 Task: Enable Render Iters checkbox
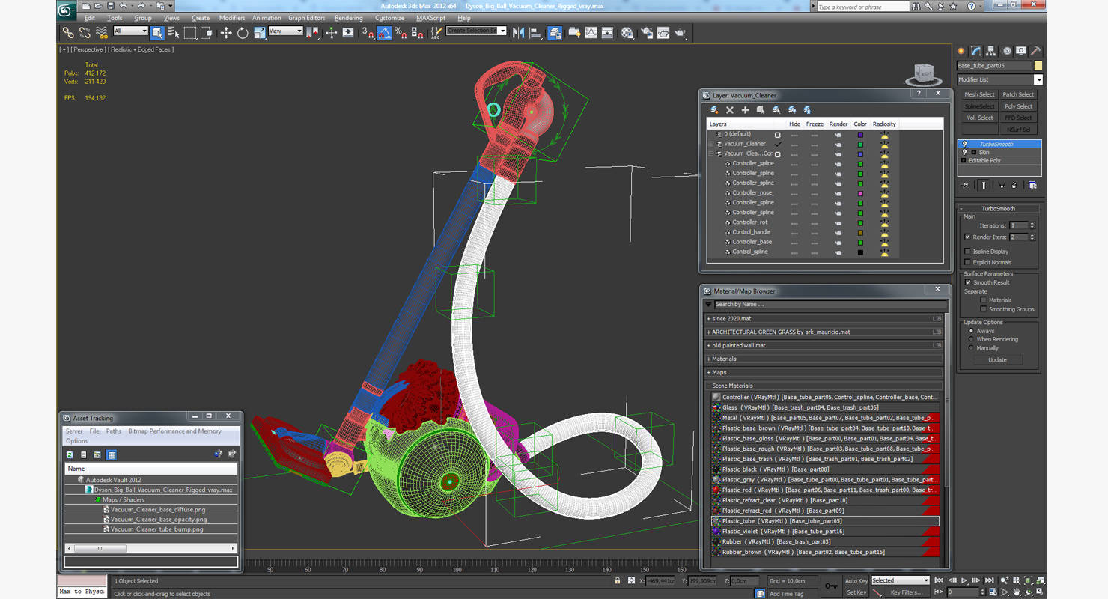point(968,237)
